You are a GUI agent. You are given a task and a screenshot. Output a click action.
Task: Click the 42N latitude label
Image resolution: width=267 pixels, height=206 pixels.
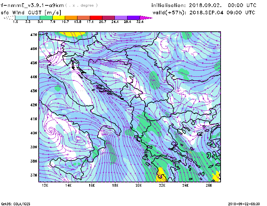[x=34, y=105]
